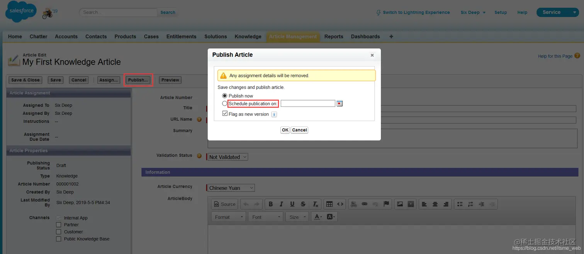Switch to the Chatter tab
The image size is (584, 254).
click(x=38, y=36)
